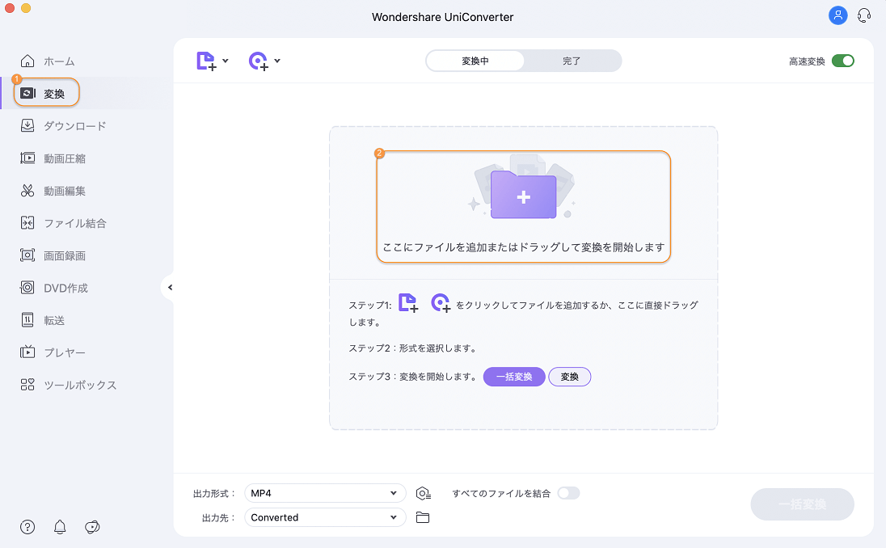Viewport: 886px width, 548px height.
Task: Toggle すべてのファイルを結合 switch
Action: [x=568, y=493]
